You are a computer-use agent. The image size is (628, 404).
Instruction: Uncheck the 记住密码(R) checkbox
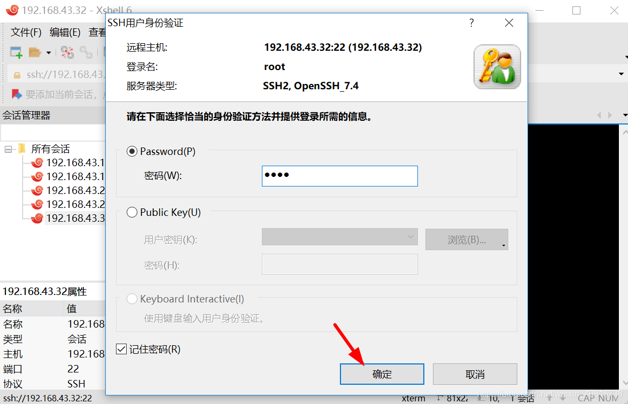(x=121, y=349)
